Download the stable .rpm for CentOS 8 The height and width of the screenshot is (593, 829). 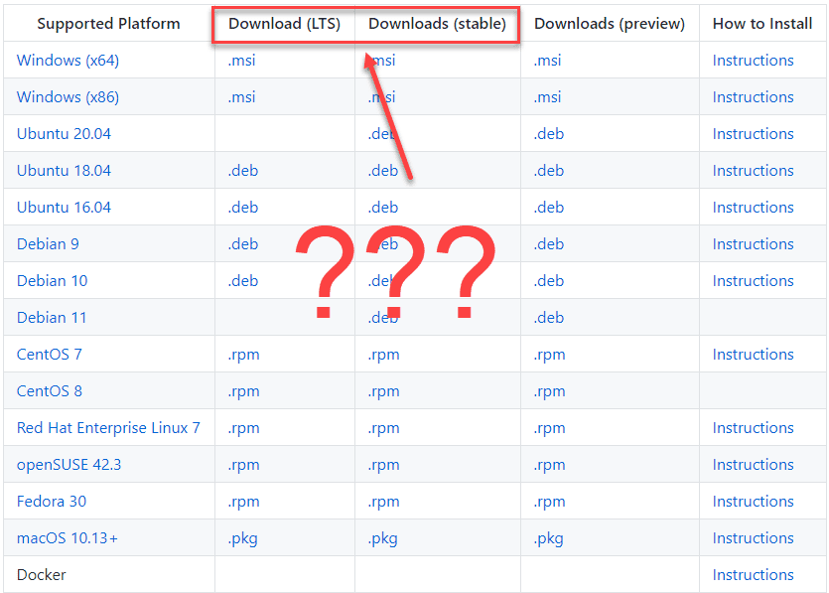(x=384, y=392)
